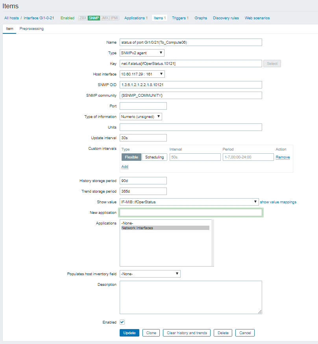Image resolution: width=318 pixels, height=344 pixels.
Task: Click the SNMP availability badge
Action: click(x=94, y=18)
